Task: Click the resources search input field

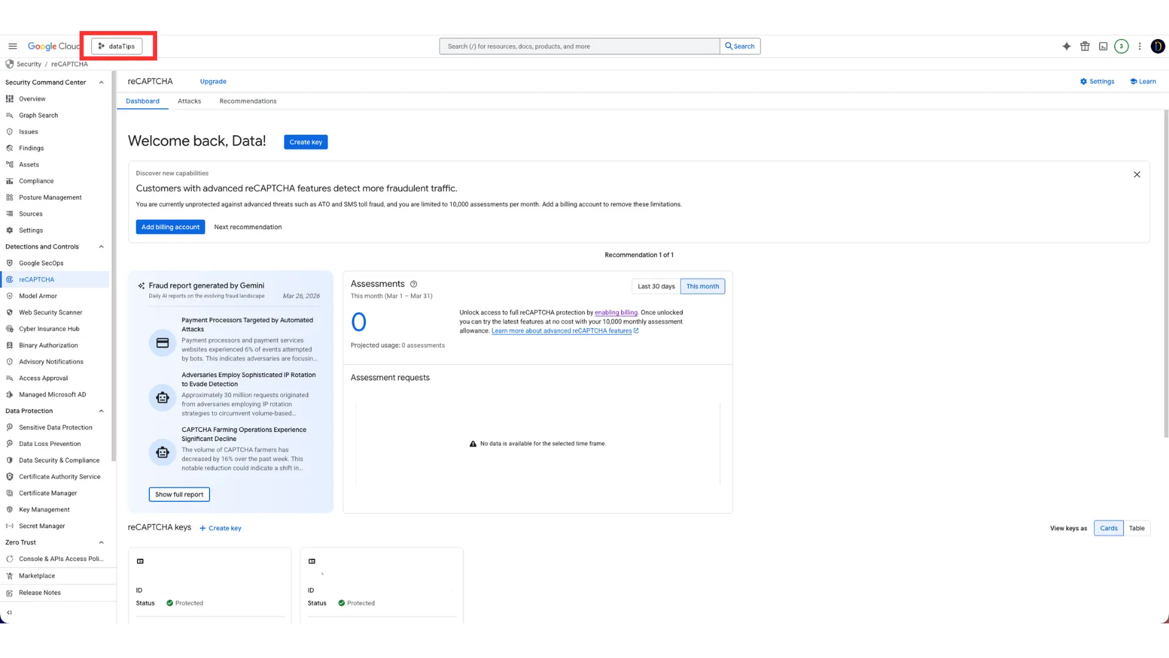Action: click(578, 46)
